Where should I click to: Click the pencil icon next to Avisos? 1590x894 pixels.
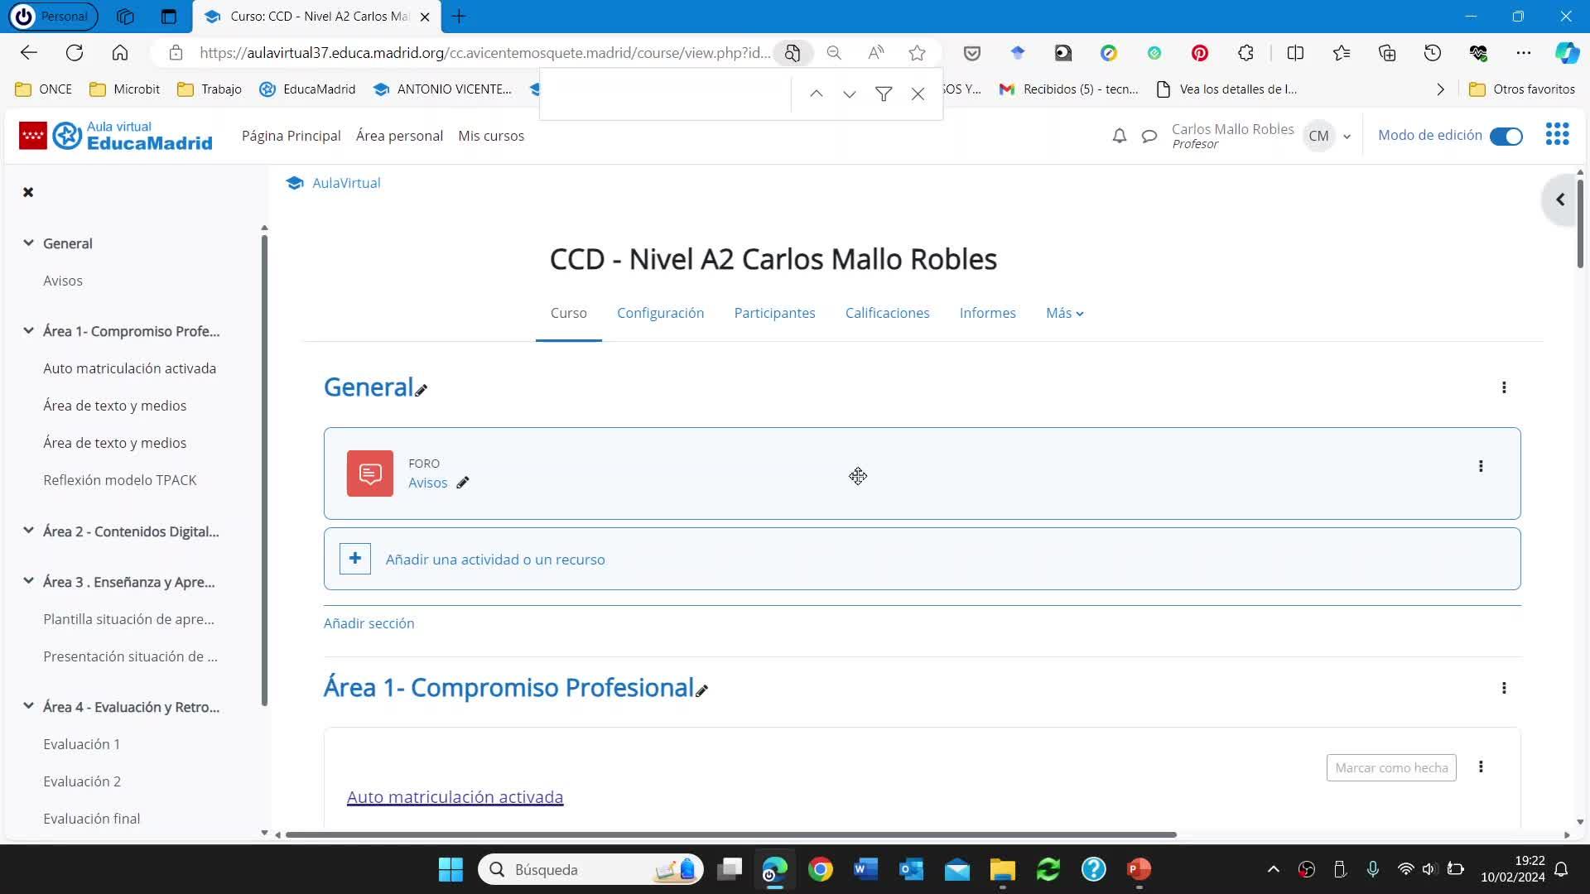pos(463,483)
